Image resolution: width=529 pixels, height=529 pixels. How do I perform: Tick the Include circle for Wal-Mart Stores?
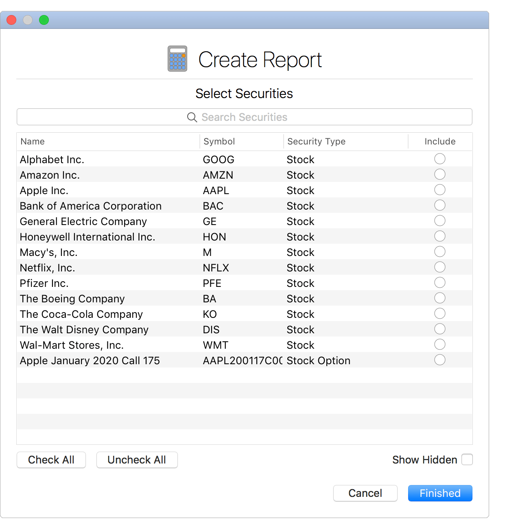(439, 344)
